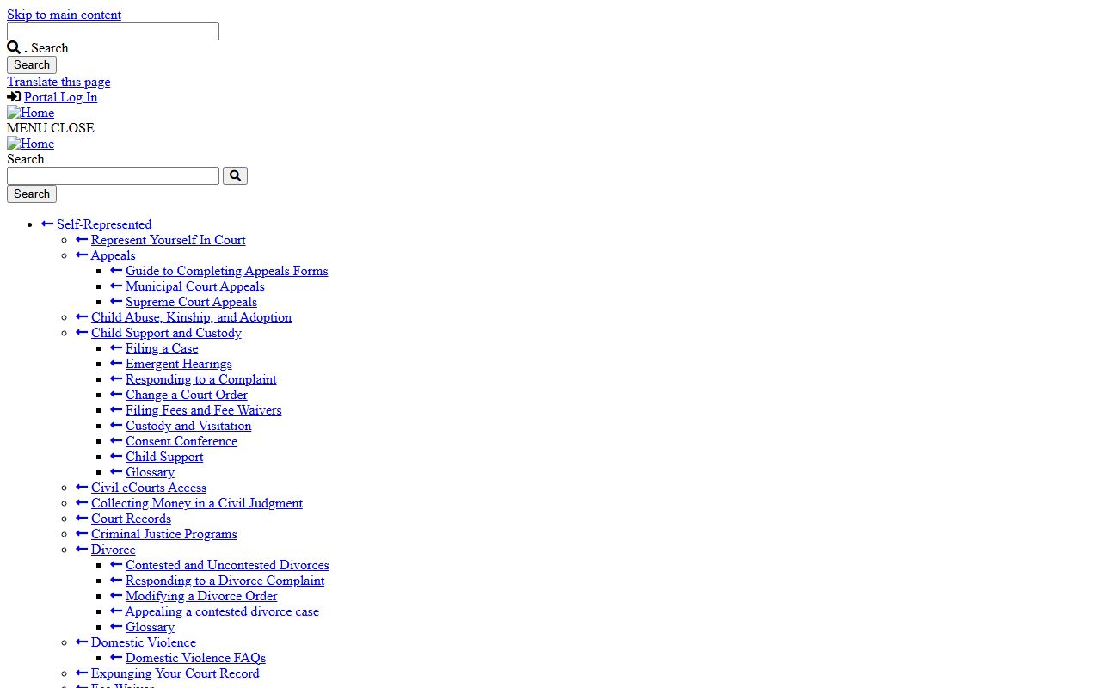Image resolution: width=1101 pixels, height=688 pixels.
Task: Follow the Skip to main content link
Action: point(64,15)
